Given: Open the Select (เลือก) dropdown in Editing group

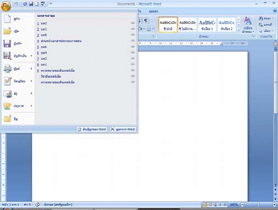Looking at the screenshot, I should pos(266,31).
